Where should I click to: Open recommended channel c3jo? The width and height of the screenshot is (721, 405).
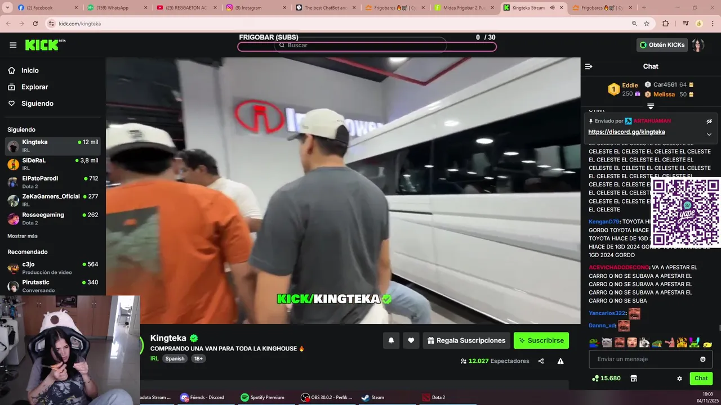53,268
